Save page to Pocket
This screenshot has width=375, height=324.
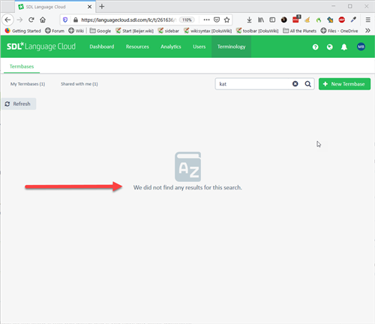point(217,20)
